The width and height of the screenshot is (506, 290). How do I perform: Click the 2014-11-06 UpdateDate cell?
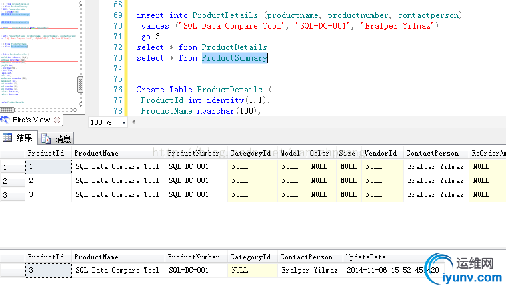tap(394, 270)
